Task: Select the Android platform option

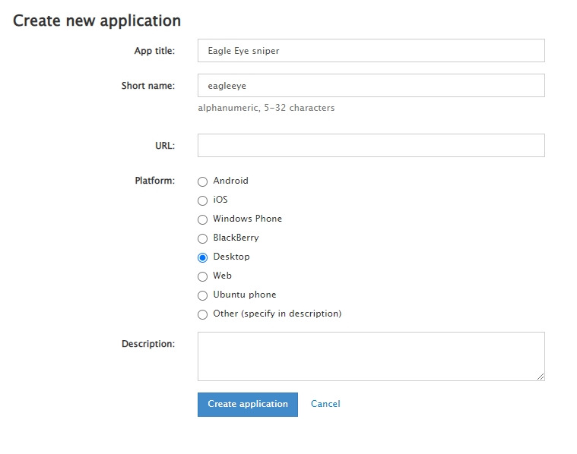Action: 202,181
